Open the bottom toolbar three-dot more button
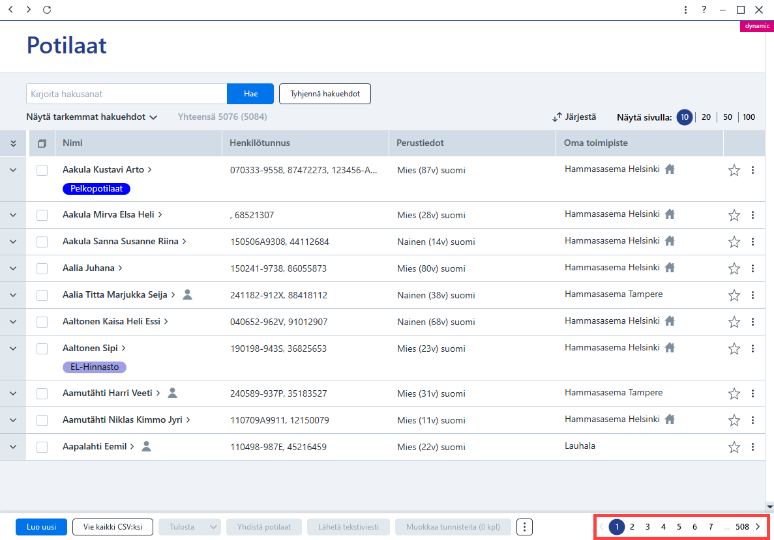This screenshot has height=540, width=774. click(524, 527)
